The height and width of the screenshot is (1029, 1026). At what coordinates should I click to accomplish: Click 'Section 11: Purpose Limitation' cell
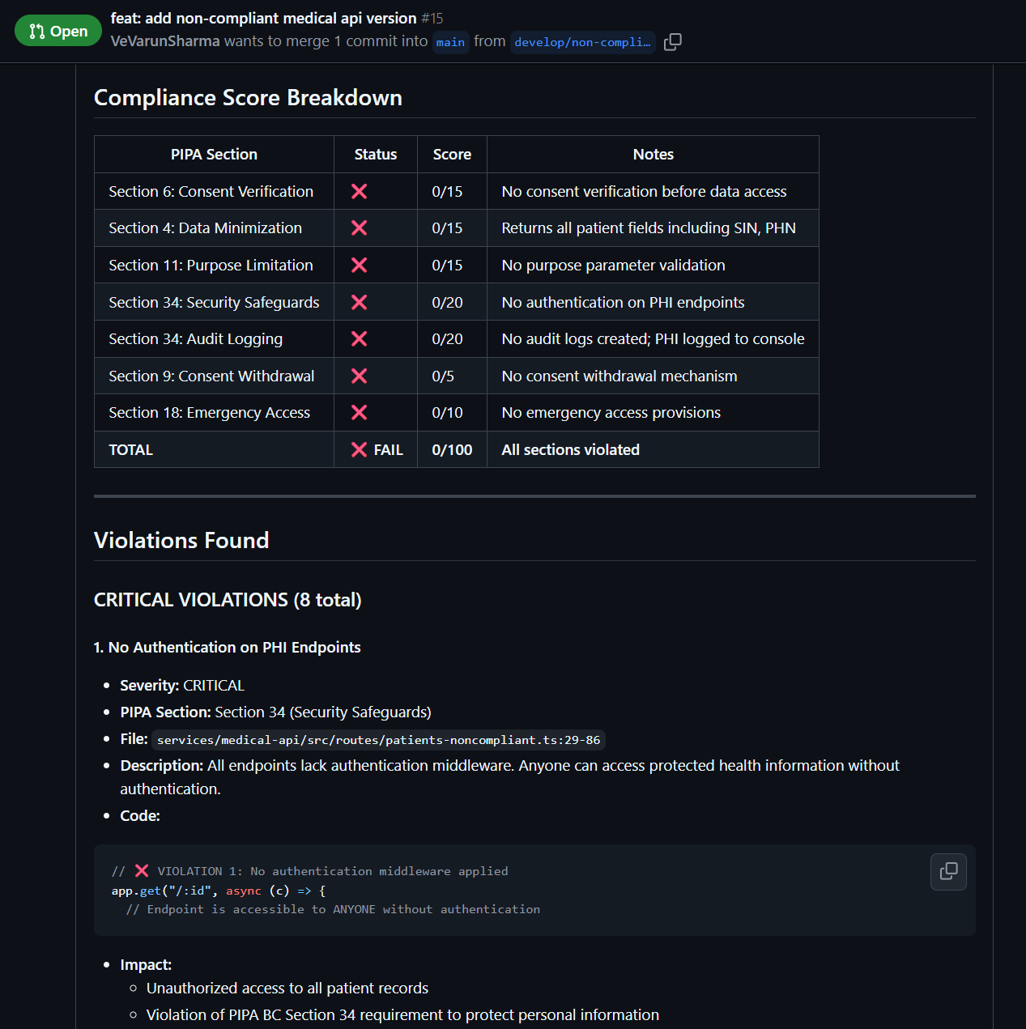(x=214, y=265)
